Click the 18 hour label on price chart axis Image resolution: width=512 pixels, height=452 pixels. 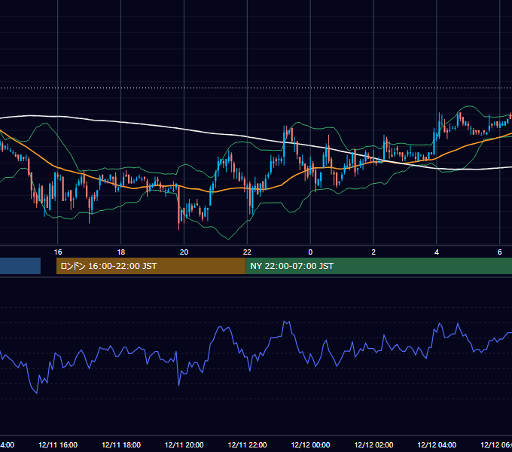click(121, 252)
